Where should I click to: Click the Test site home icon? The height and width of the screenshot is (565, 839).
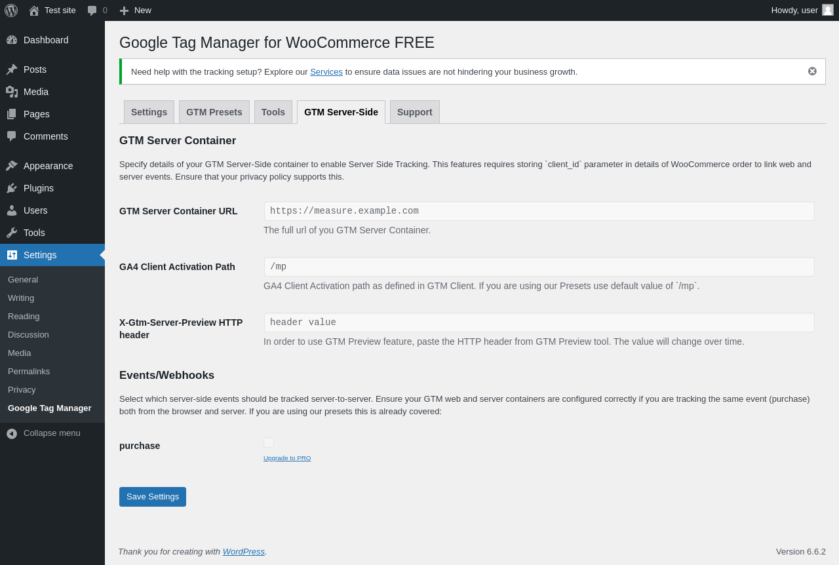(x=34, y=10)
